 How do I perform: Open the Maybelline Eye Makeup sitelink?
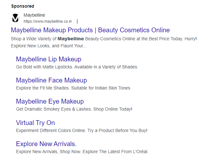50,101
